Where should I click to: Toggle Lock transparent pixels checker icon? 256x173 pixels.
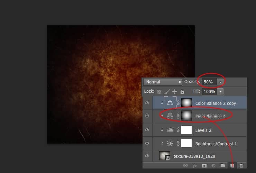(159, 92)
